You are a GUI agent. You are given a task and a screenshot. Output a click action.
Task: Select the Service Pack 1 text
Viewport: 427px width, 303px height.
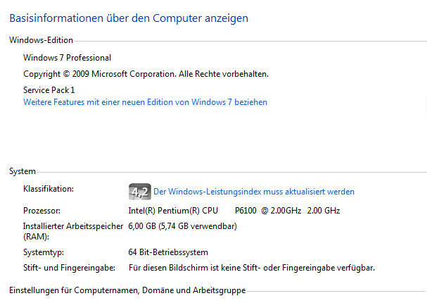[x=49, y=90]
